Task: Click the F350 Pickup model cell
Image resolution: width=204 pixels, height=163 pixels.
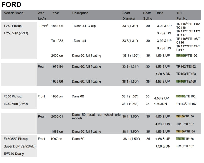Action: point(13,96)
